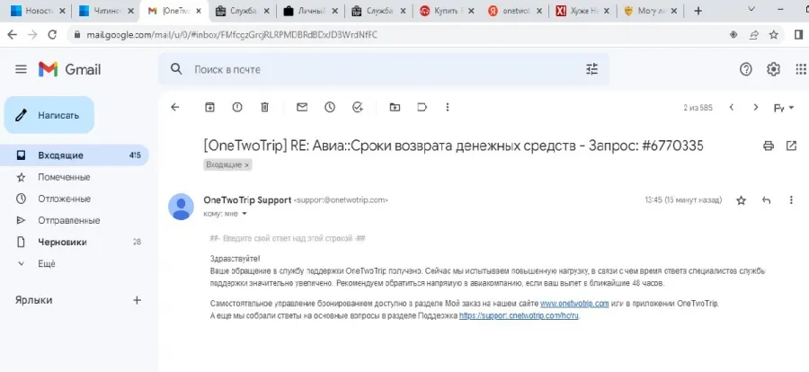
Task: Remove the 'Входящие' label chip
Action: [x=246, y=165]
